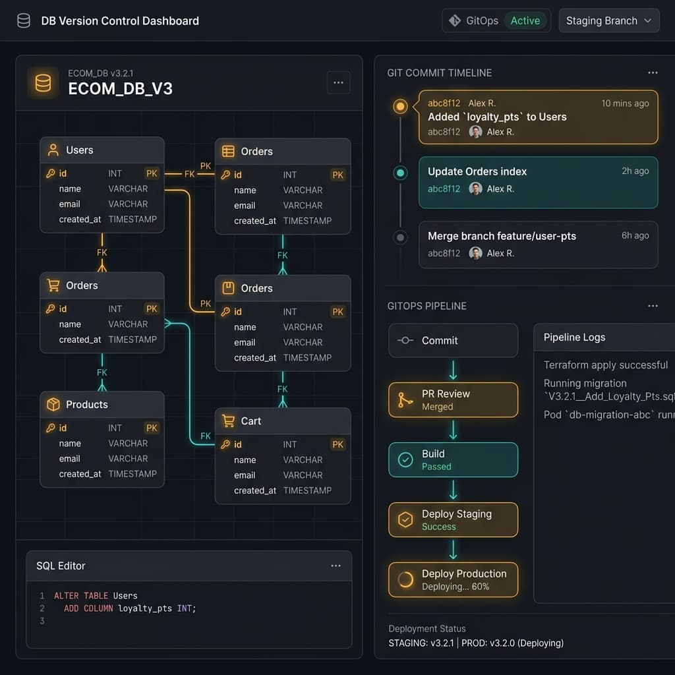
Task: Click the DB Version Control Dashboard title
Action: point(120,20)
